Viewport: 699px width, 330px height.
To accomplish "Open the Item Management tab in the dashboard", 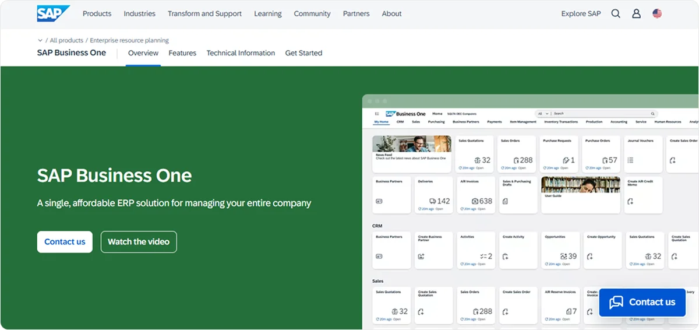I will tap(523, 122).
